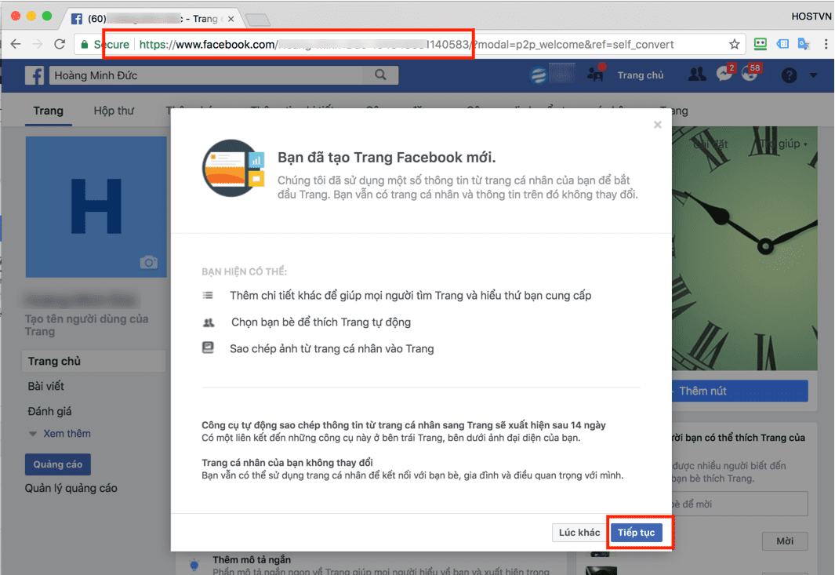Click the Facebook search field
The width and height of the screenshot is (835, 575).
coord(207,75)
